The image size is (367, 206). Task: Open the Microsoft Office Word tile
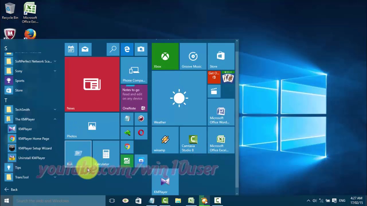click(x=221, y=112)
